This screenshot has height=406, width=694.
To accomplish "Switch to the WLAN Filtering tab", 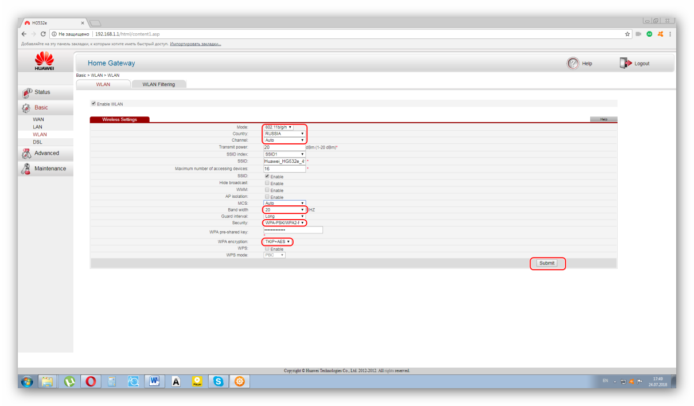I will coord(158,84).
